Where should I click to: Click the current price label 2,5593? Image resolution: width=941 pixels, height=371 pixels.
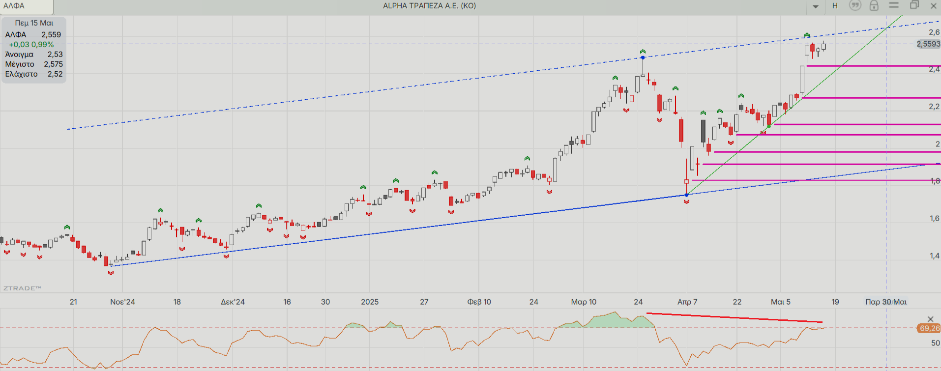coord(928,44)
